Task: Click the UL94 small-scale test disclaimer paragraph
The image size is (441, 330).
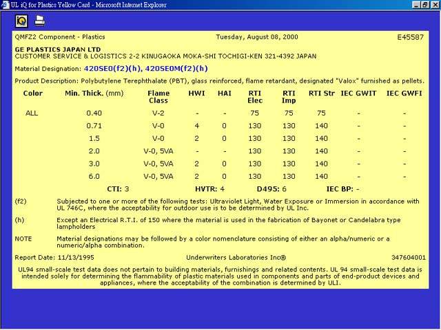Action: [220, 276]
